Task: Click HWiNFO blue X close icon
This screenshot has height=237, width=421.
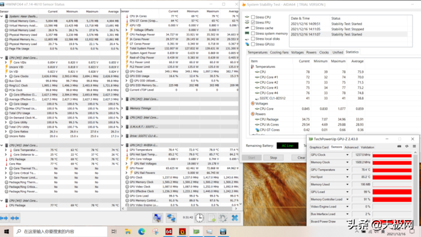Action: pos(235,218)
